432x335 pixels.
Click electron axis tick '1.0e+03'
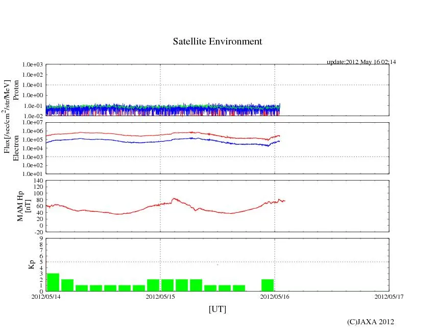point(33,157)
